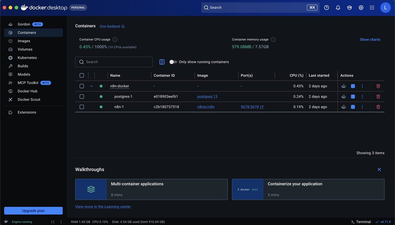The image size is (395, 225).
Task: Click Give feedback link
Action: pyautogui.click(x=112, y=26)
